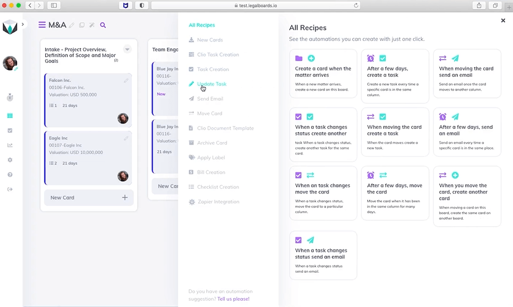513x307 pixels.
Task: Click the help question mark icon
Action: tap(10, 175)
